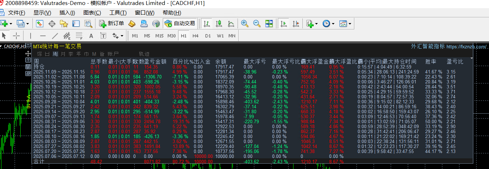The height and width of the screenshot is (169, 489).
Task: Open the Market Watch window icon
Action: click(x=40, y=24)
